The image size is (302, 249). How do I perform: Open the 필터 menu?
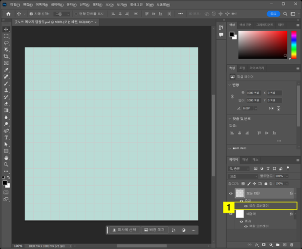point(97,4)
